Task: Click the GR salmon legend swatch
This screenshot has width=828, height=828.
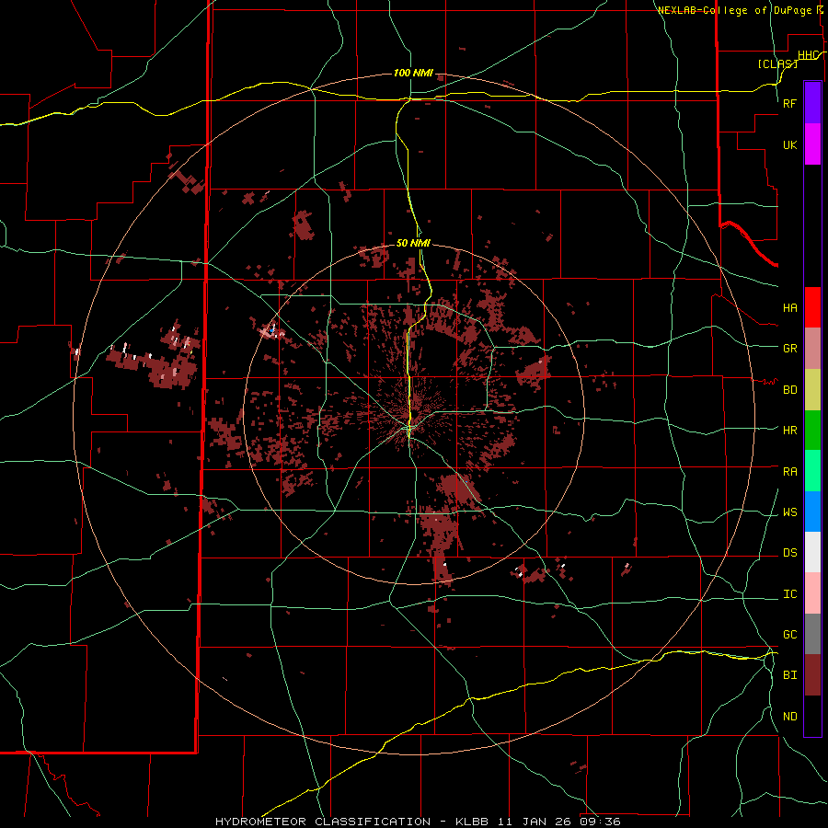Action: coord(812,349)
